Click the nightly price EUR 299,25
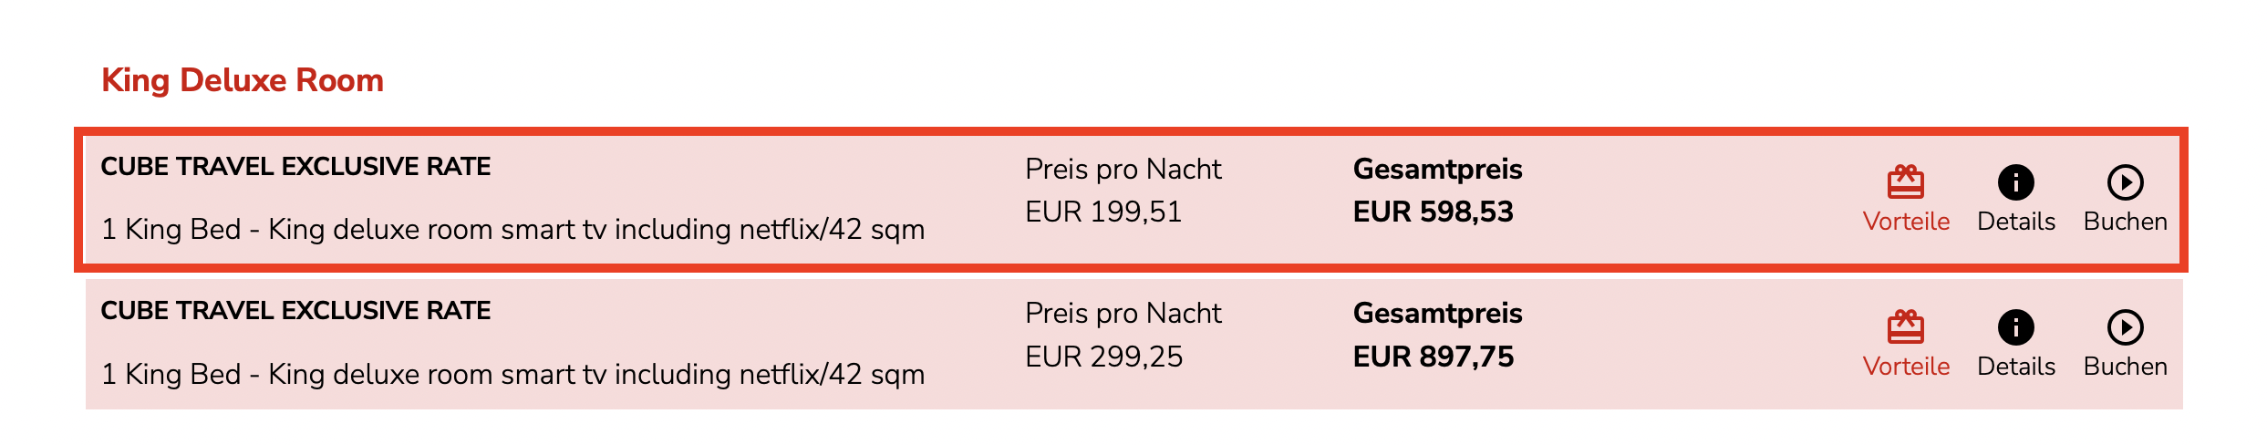The height and width of the screenshot is (445, 2267). pyautogui.click(x=1103, y=357)
